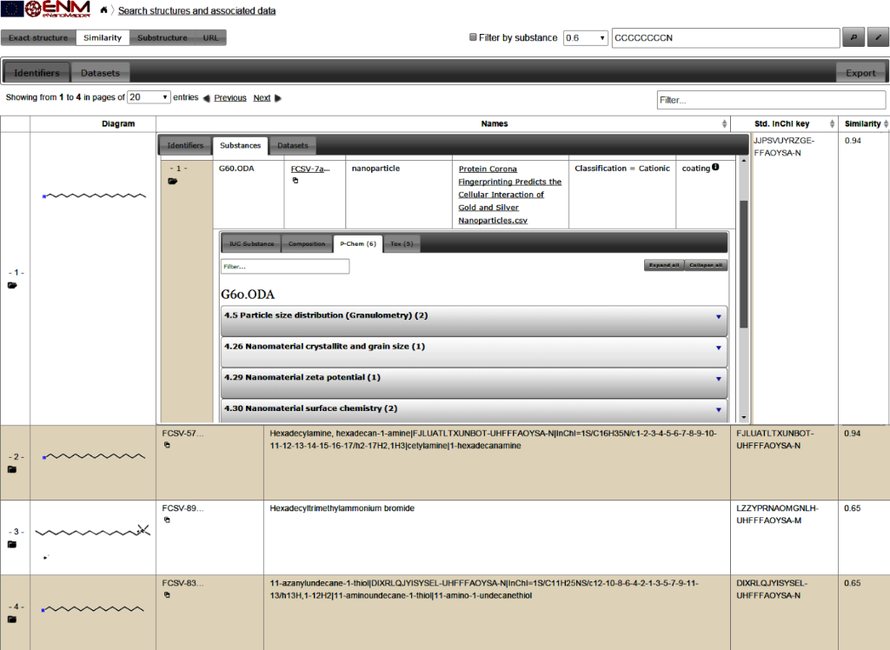Image resolution: width=890 pixels, height=650 pixels.
Task: Open the page size dropdown showing 20
Action: 149,97
